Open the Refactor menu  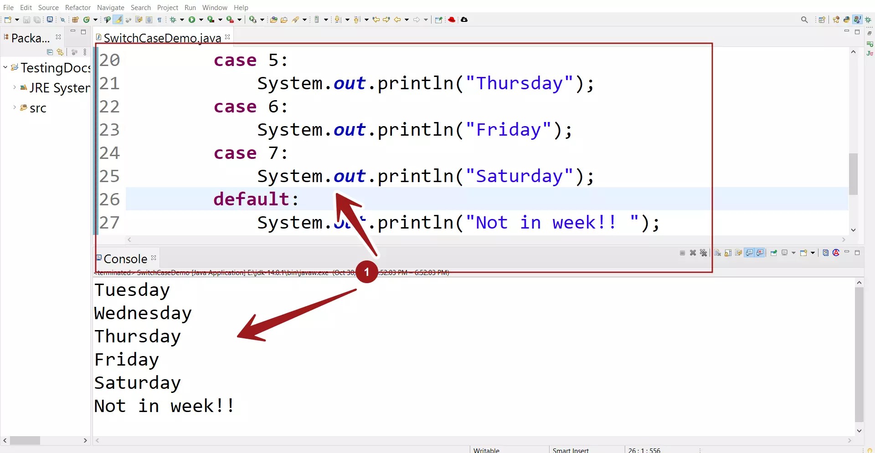[x=77, y=7]
